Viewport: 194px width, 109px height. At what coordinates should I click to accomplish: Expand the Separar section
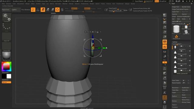pos(174,105)
